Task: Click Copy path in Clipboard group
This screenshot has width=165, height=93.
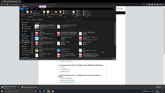Action: click(36, 13)
